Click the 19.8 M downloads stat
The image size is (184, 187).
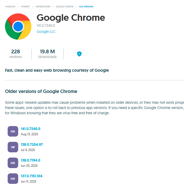coord(47,54)
